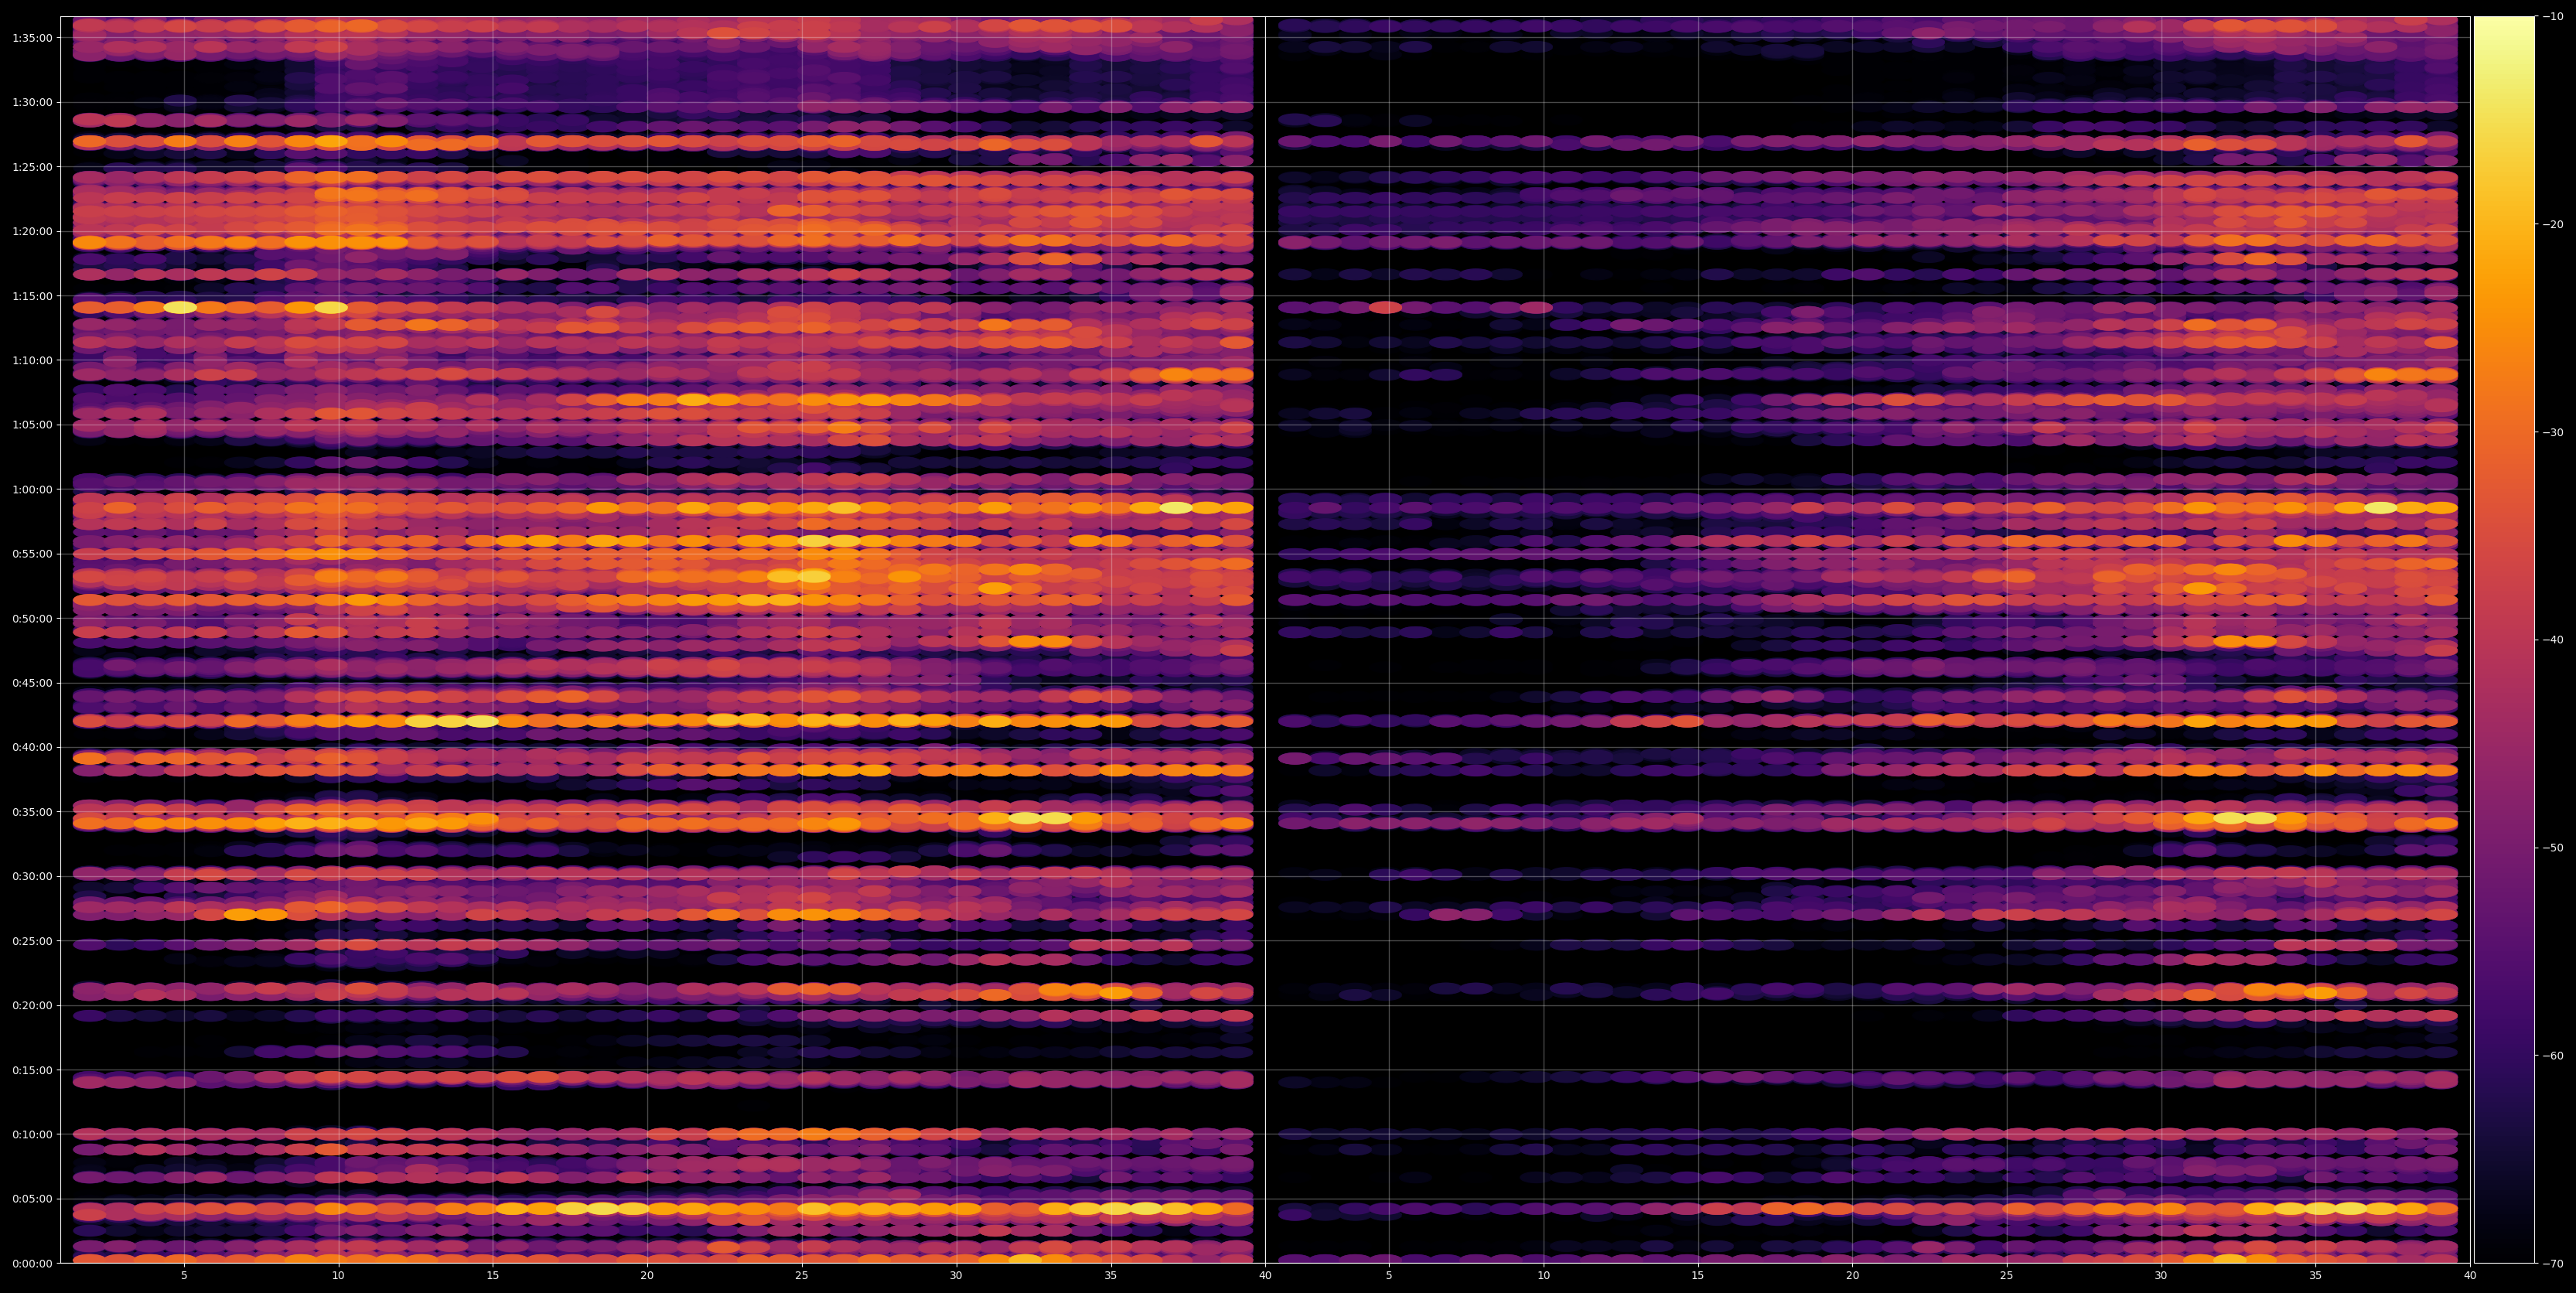Select colorbar tick label −60
Image resolution: width=2576 pixels, height=1293 pixels.
point(2553,1056)
